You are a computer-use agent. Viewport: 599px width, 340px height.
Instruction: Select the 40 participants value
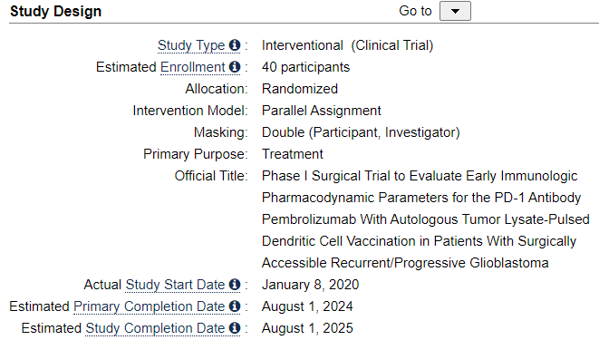(305, 67)
